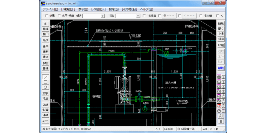Click the [0-6]設備寸法 layer status field

click(x=189, y=129)
